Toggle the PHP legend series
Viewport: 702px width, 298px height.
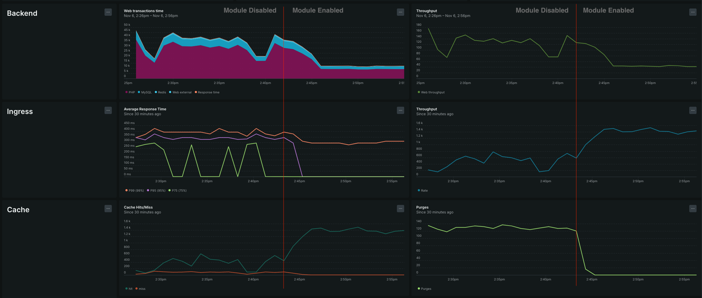click(x=130, y=92)
